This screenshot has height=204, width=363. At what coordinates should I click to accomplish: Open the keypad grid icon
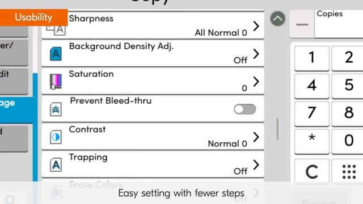coord(349,172)
